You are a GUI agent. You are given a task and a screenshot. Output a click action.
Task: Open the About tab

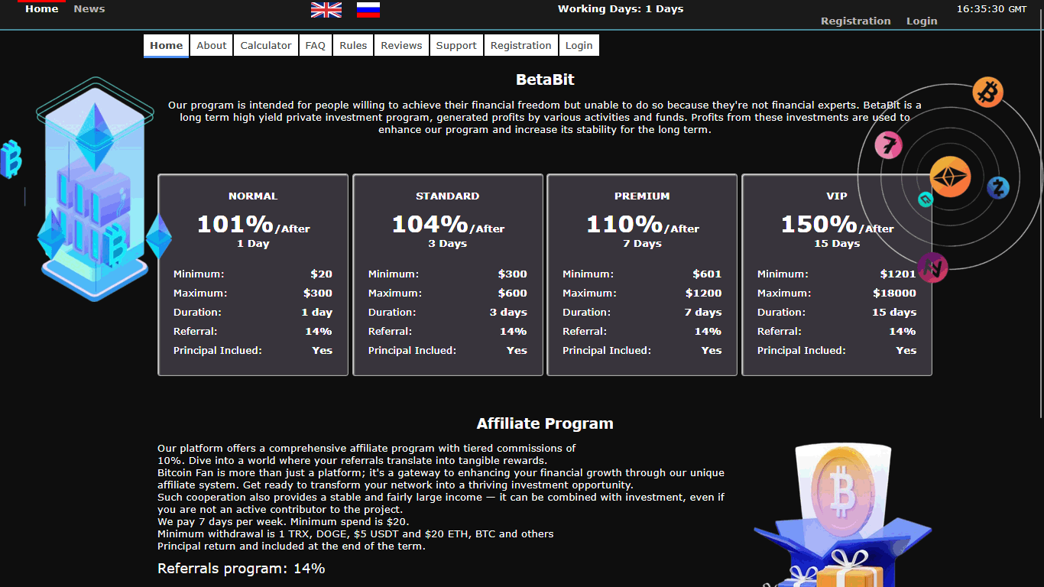212,46
